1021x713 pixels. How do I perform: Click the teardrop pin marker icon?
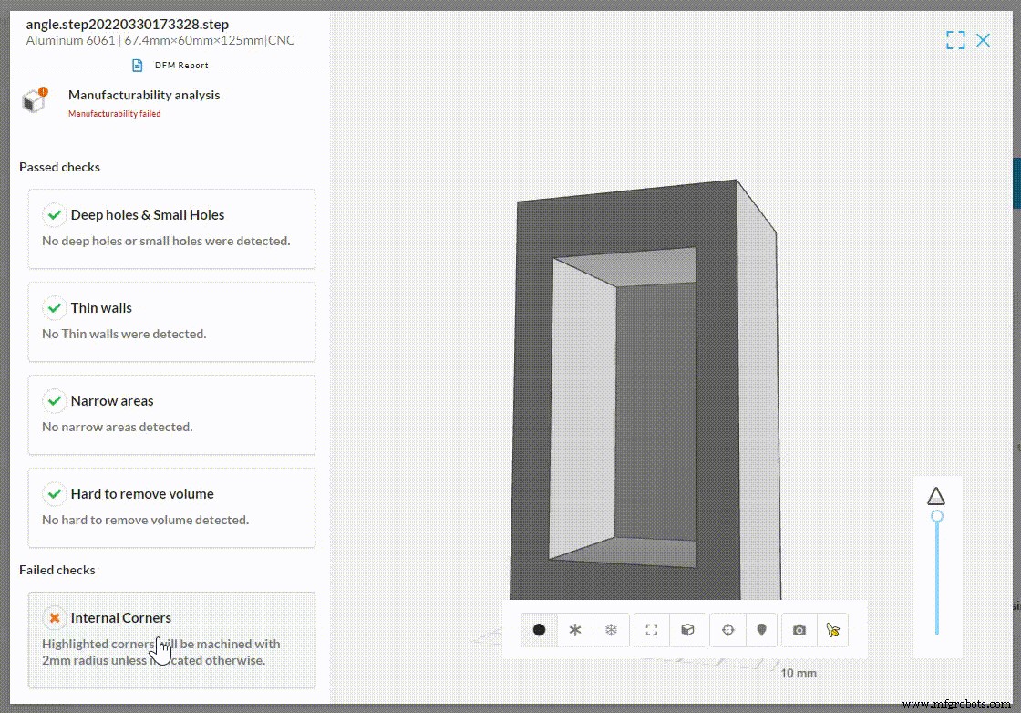click(x=762, y=630)
